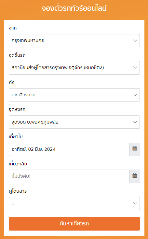Click the return date field (ไม่บังคับ)
148x239 pixels.
coord(69,176)
